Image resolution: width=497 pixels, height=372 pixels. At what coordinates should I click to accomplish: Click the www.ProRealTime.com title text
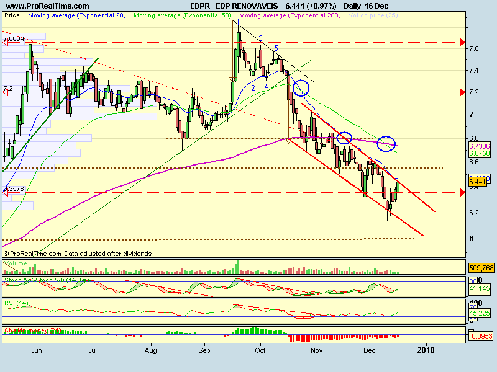48,6
